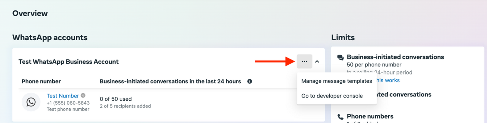The image size is (487, 123).
Task: Choose Go to developer console
Action: 332,96
